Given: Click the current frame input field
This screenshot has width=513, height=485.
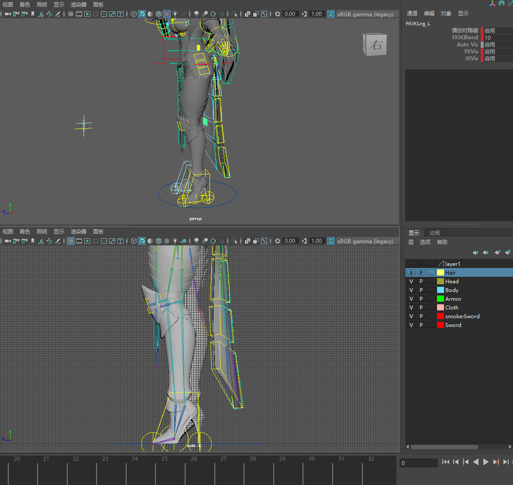Looking at the screenshot, I should click(418, 463).
